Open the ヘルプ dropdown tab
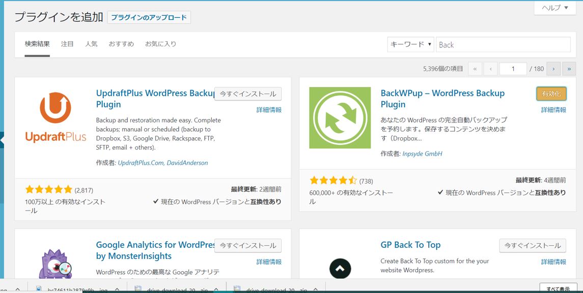 [555, 8]
